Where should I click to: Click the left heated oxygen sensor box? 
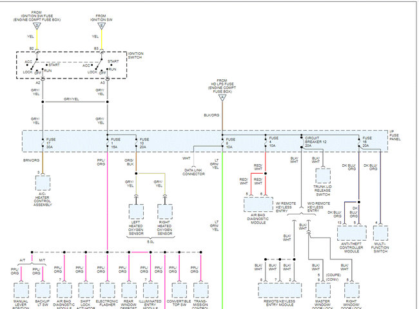[136, 212]
